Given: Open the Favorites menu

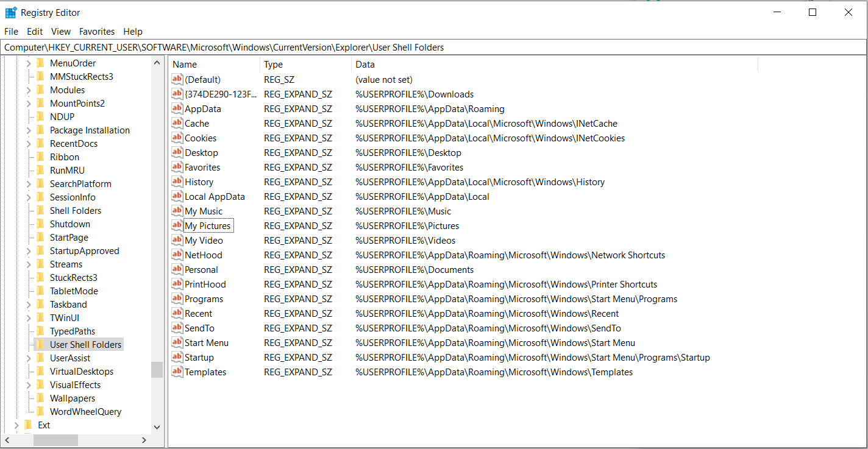Looking at the screenshot, I should point(97,32).
